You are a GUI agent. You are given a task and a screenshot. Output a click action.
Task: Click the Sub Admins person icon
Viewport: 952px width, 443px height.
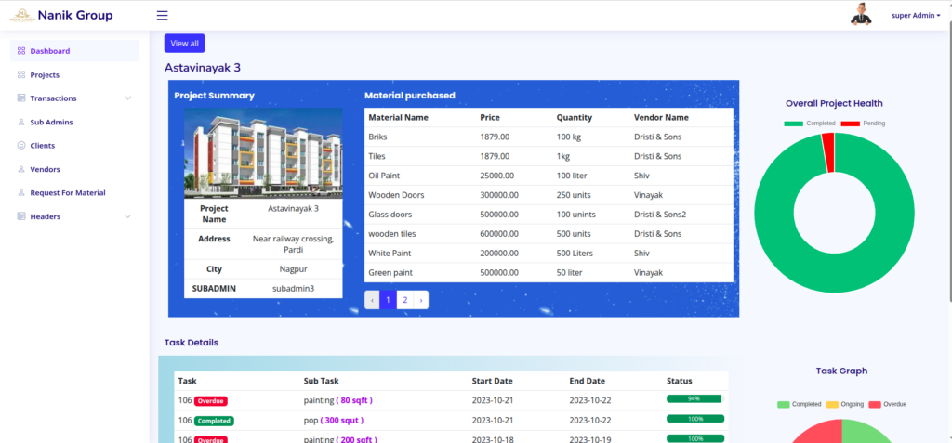(21, 122)
